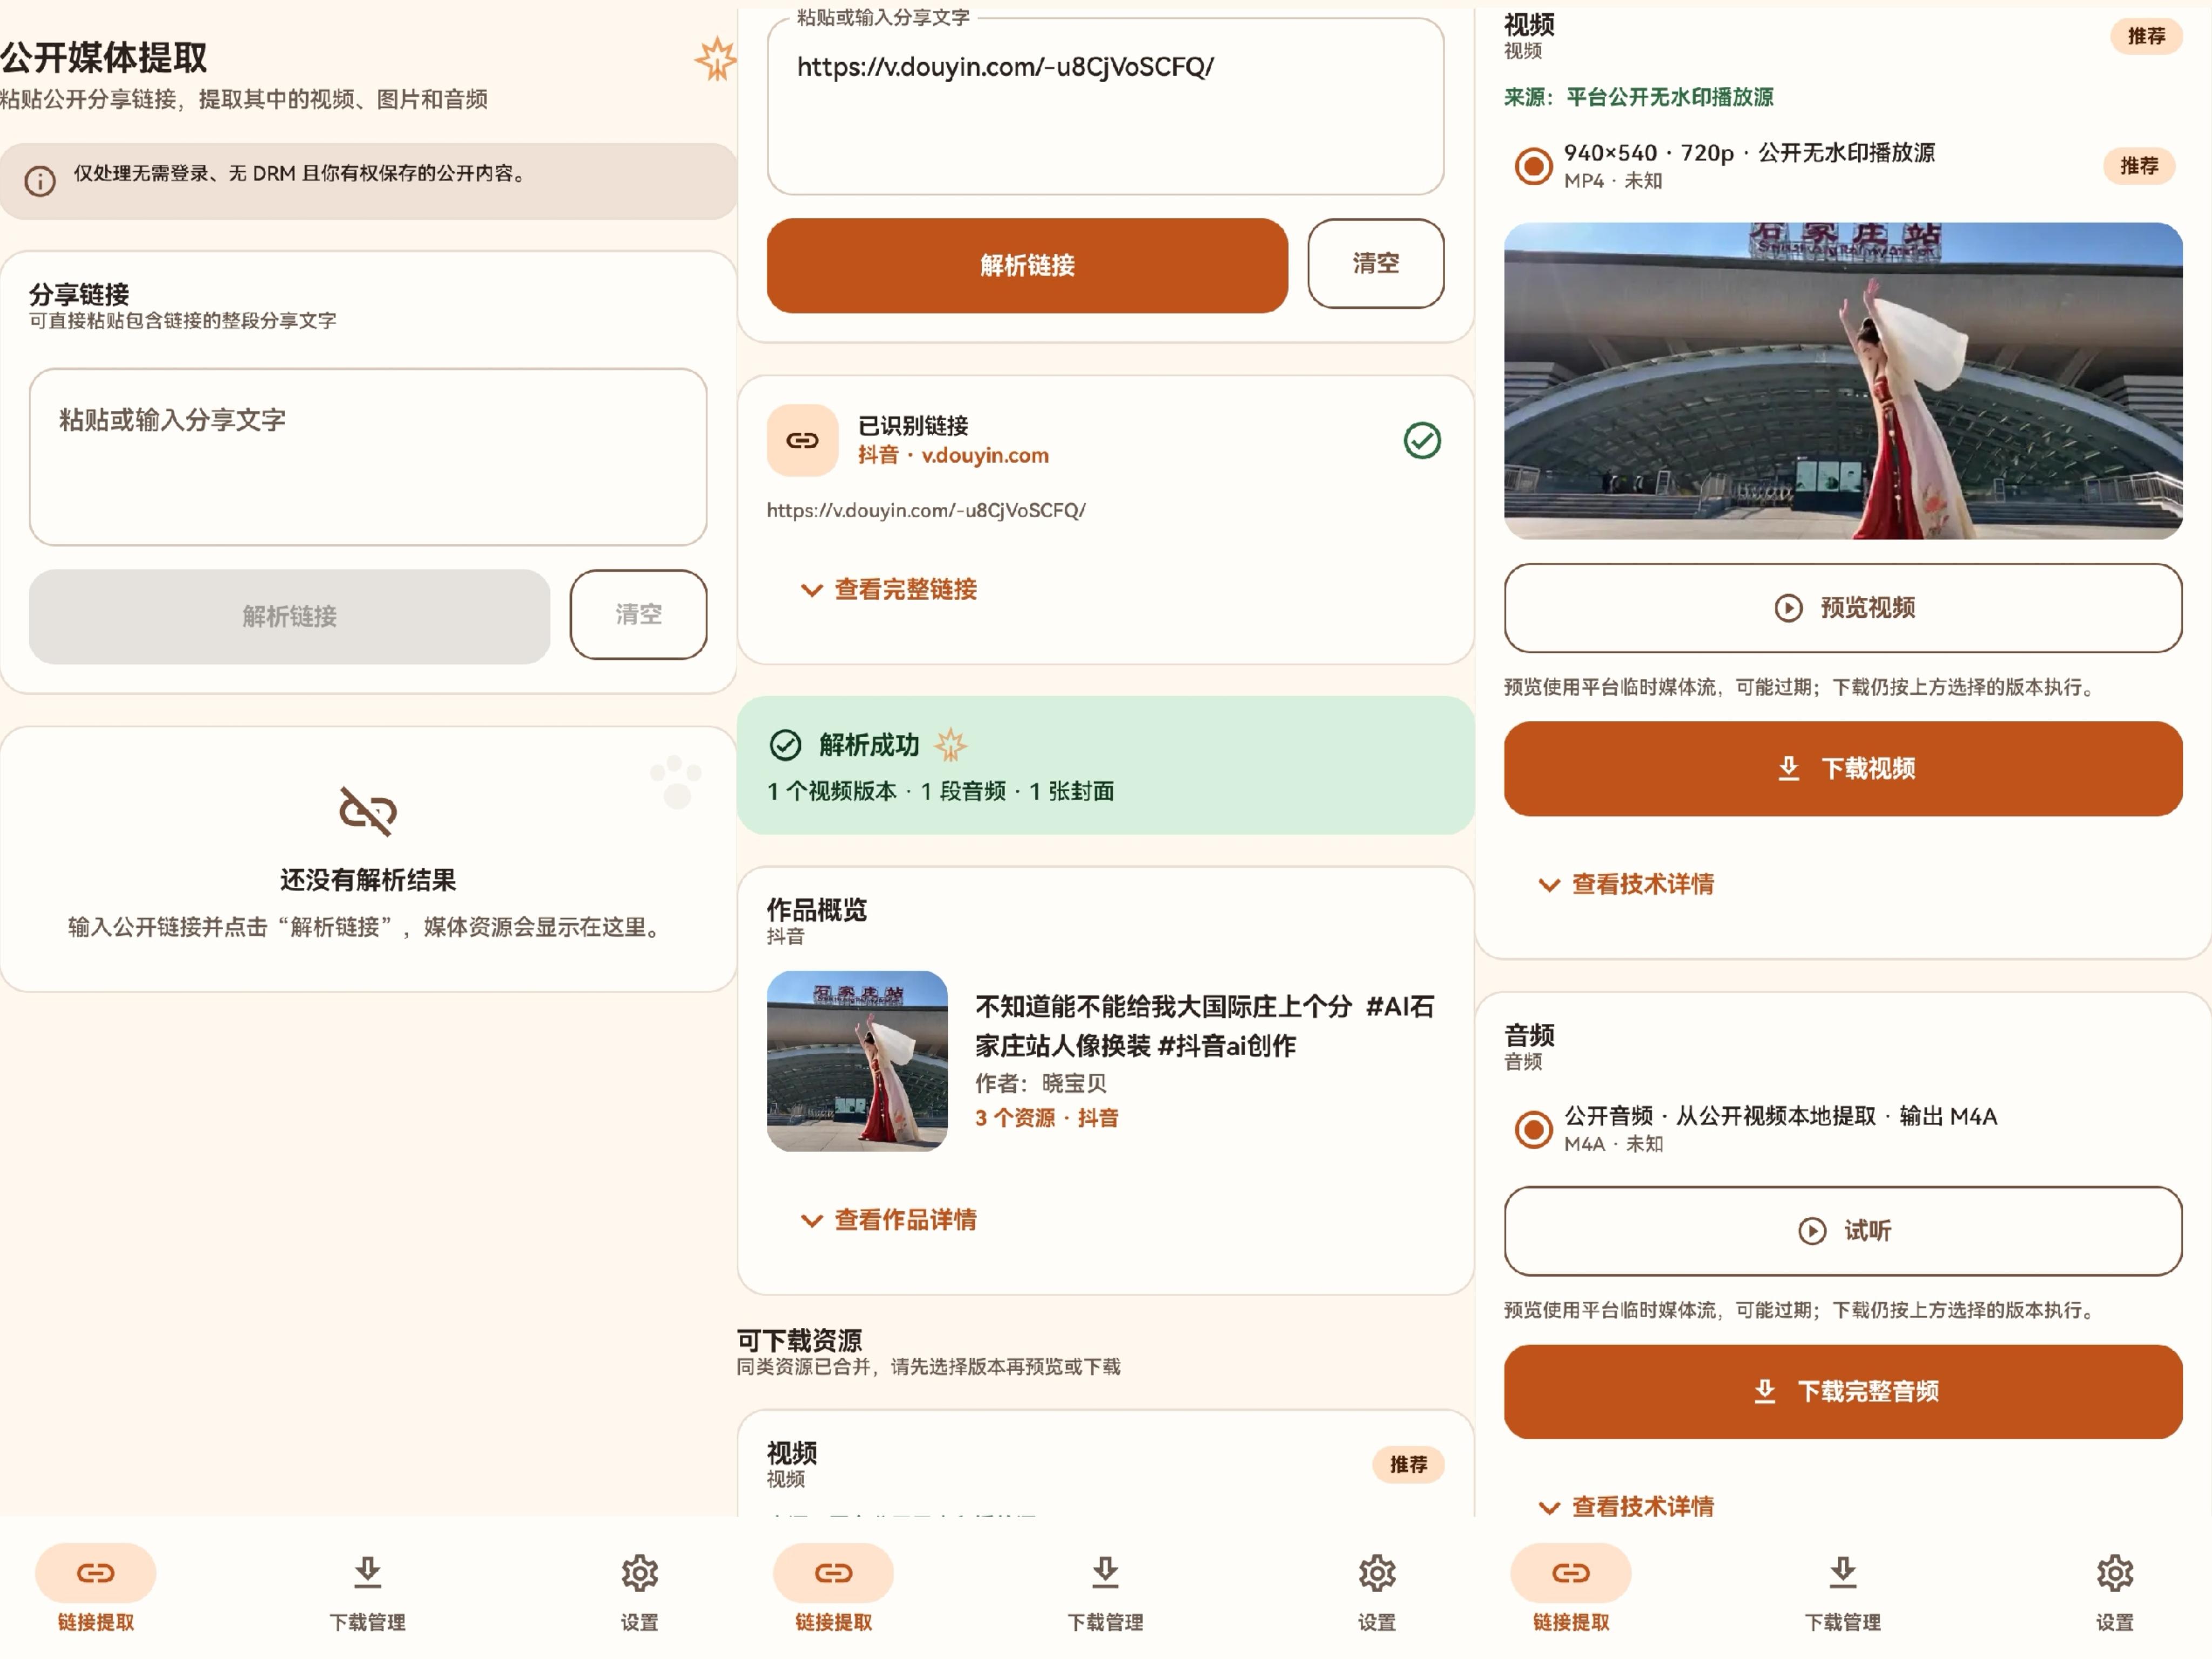Image resolution: width=2212 pixels, height=1659 pixels.
Task: Click the greyed-out 清空 button on the empty screen
Action: (638, 615)
